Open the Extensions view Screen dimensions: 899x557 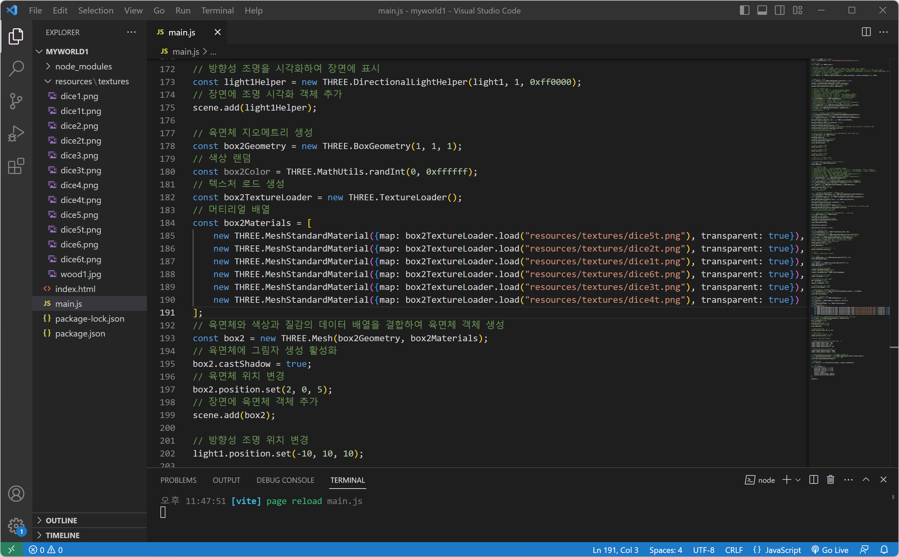coord(16,166)
